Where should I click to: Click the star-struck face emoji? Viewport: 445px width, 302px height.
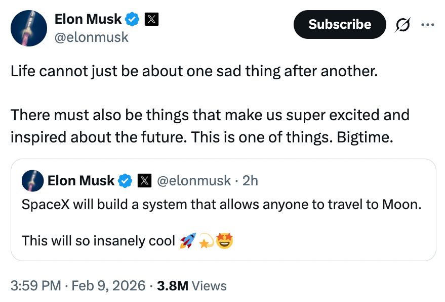click(224, 241)
